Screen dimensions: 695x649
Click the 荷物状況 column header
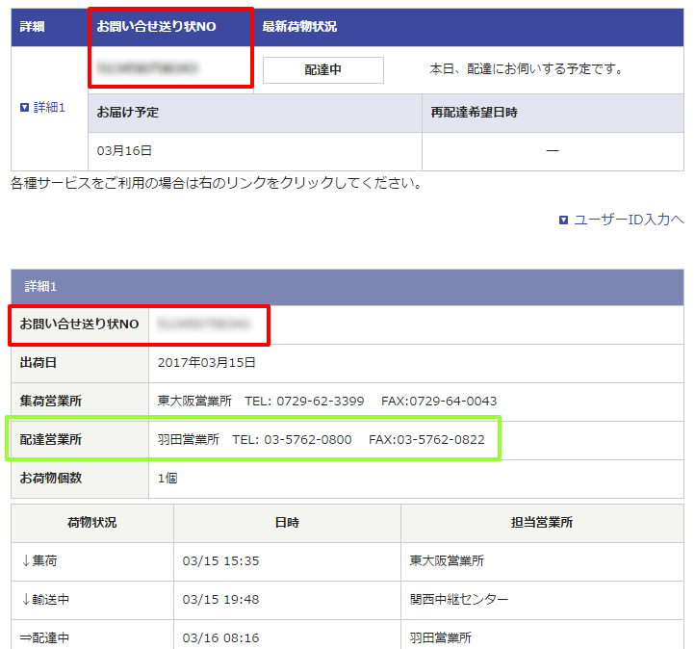click(92, 523)
